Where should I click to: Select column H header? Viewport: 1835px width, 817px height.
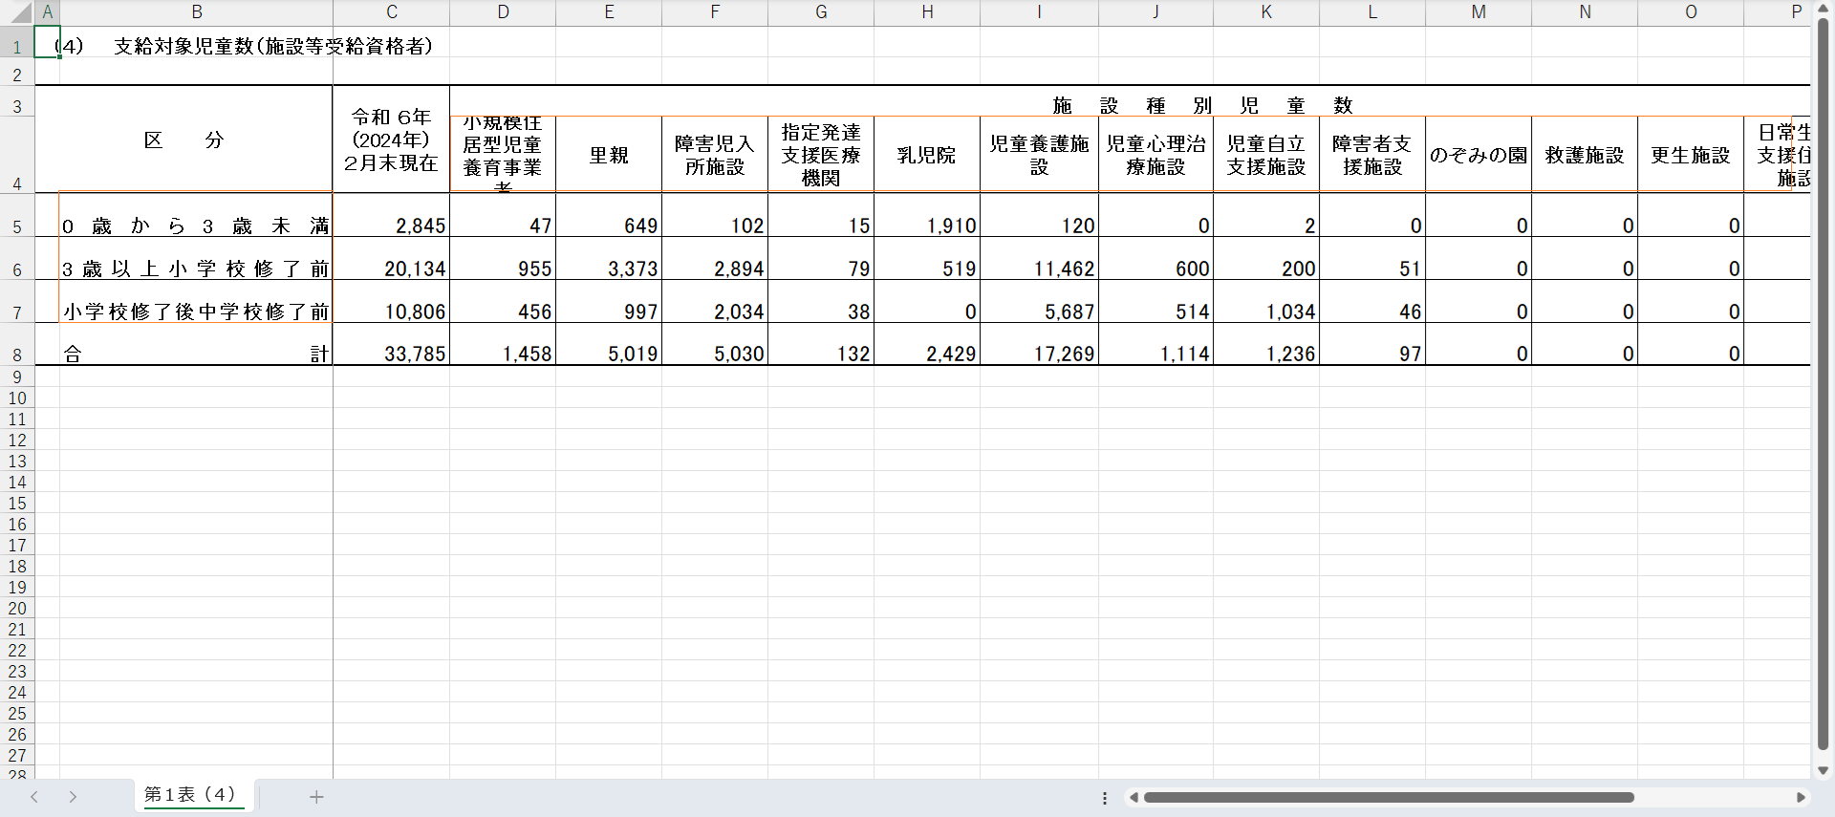pos(926,12)
